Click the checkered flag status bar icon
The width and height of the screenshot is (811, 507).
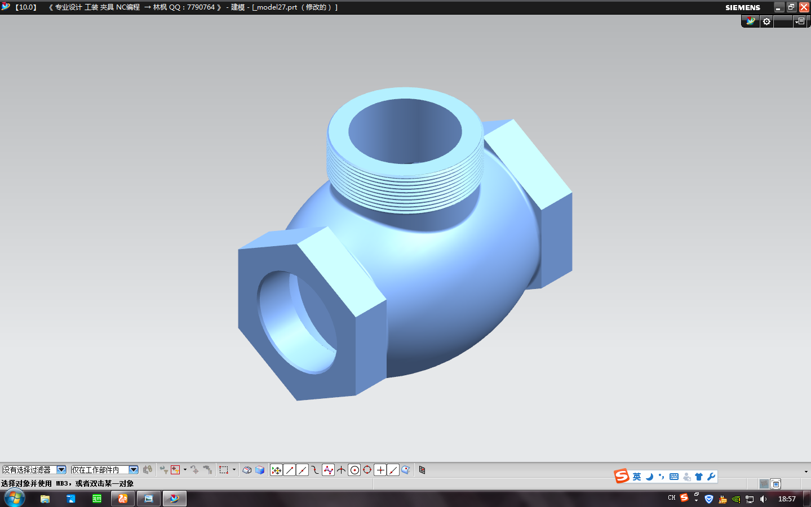(764, 484)
